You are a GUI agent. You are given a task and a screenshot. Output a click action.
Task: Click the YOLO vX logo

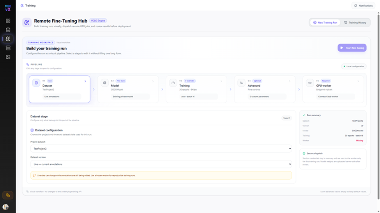(8, 8)
